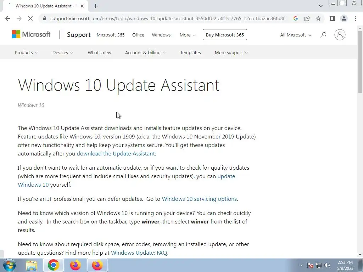Image resolution: width=363 pixels, height=272 pixels.
Task: Expand the More menu in top navigation
Action: [188, 35]
